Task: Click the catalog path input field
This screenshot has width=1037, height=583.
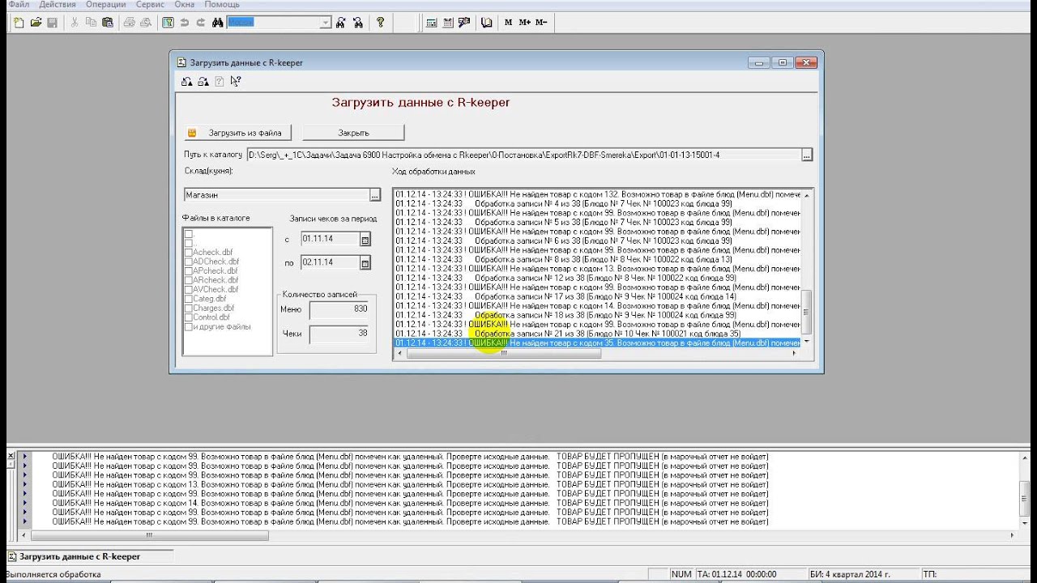Action: coord(523,155)
